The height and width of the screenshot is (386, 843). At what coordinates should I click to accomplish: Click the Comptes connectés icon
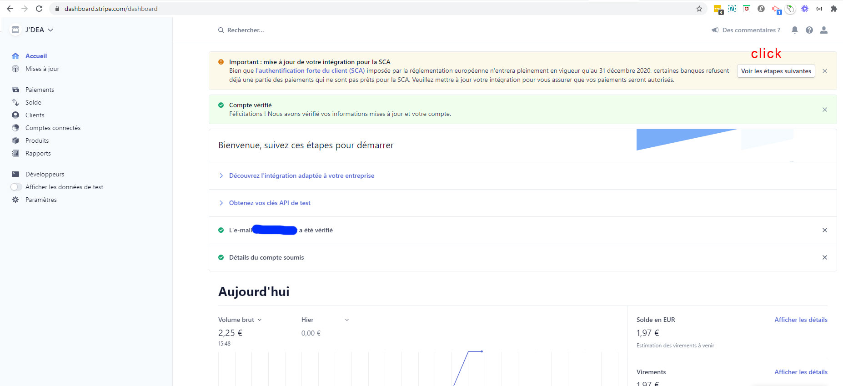click(15, 128)
